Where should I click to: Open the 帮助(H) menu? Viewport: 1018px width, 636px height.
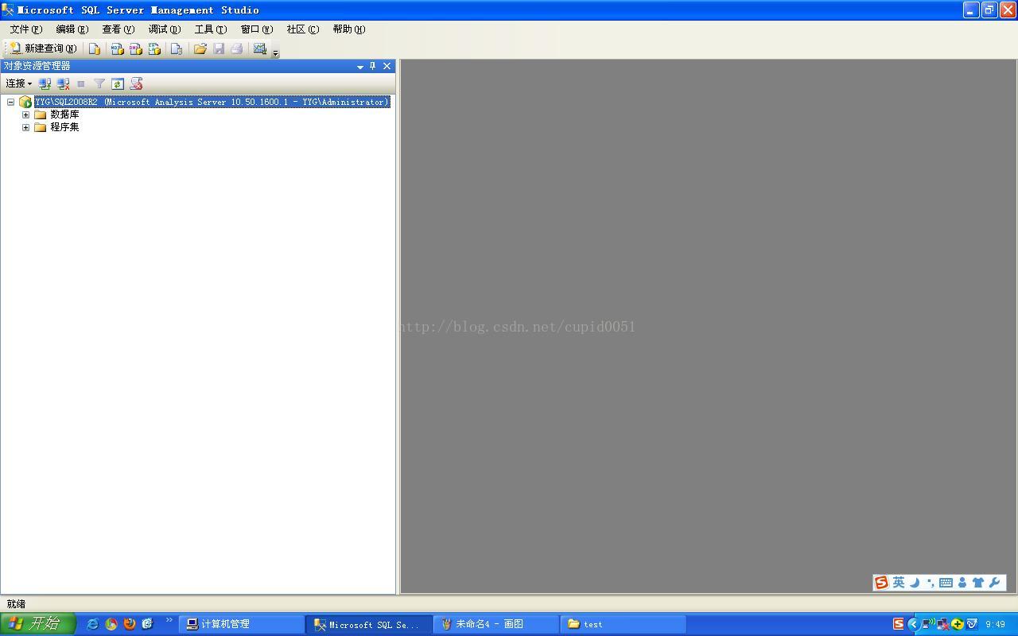click(x=349, y=29)
